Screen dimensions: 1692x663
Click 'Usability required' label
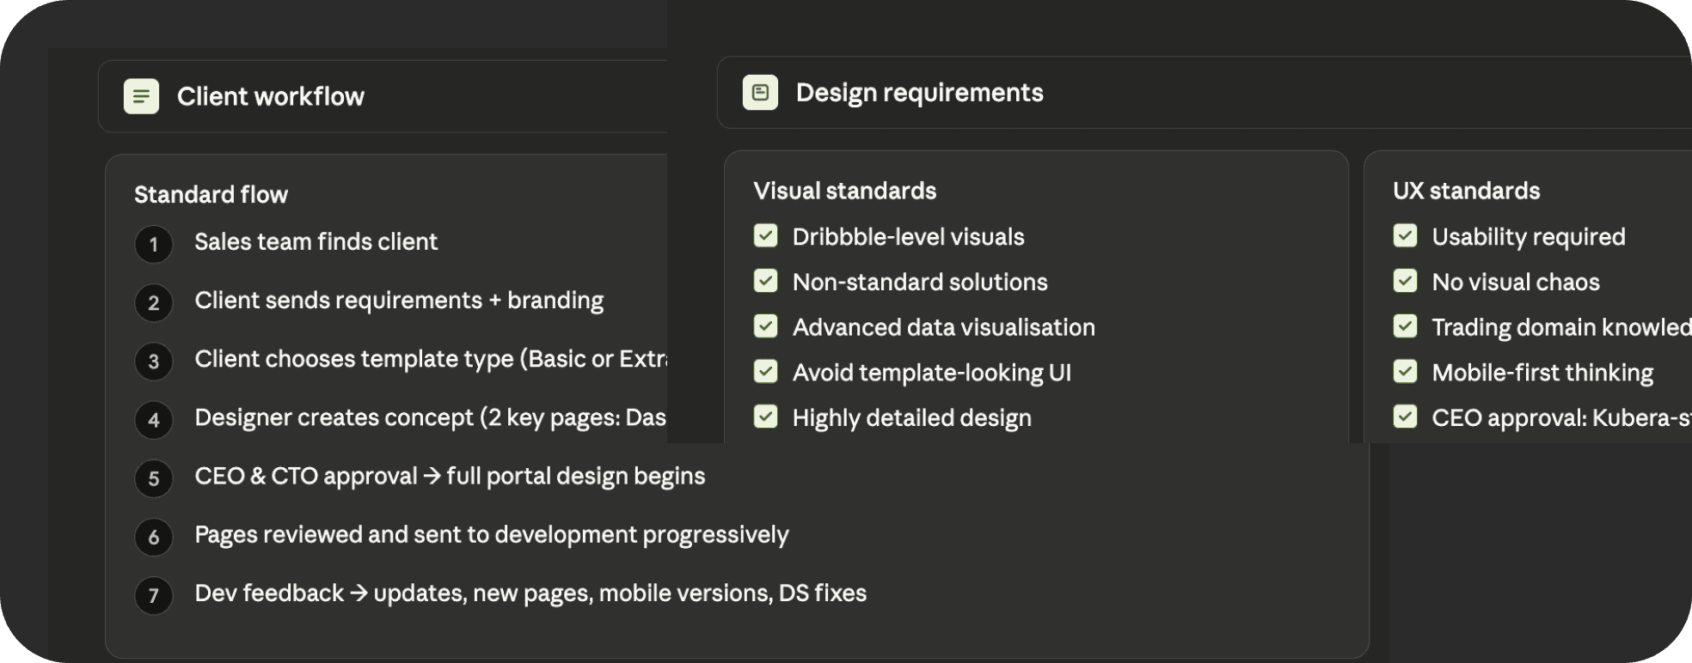pos(1528,236)
